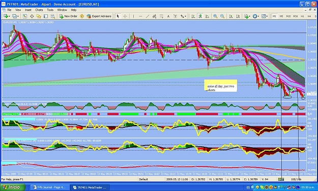Open the Periods clock dropdown arrow

258,16
